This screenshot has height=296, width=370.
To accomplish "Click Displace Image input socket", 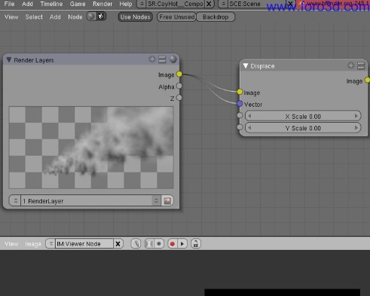I will point(240,92).
